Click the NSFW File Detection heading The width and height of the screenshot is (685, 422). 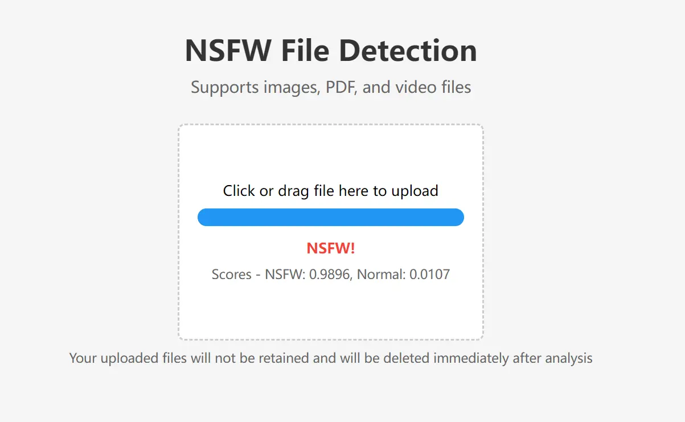tap(330, 50)
